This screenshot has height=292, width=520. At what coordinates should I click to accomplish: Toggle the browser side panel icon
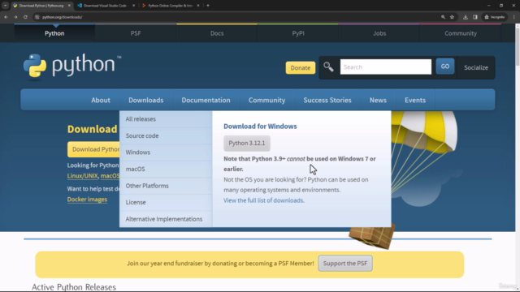(474, 17)
